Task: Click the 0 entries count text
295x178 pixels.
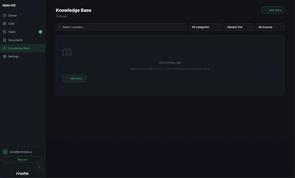Action: tap(61, 16)
